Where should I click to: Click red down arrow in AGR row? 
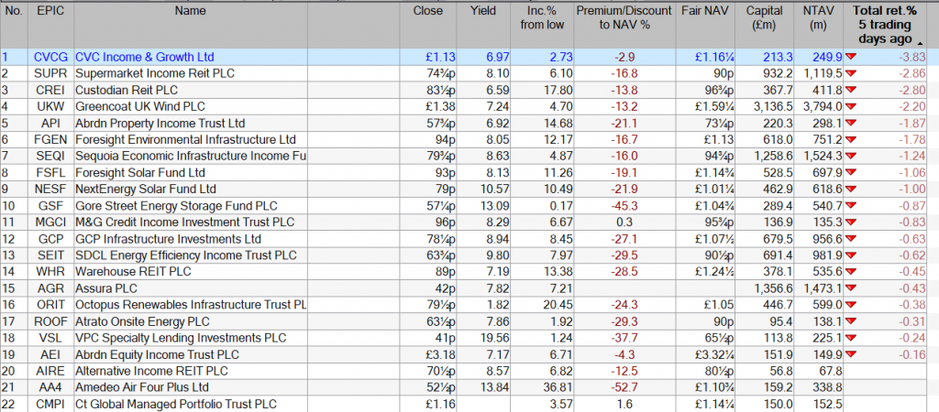(850, 288)
